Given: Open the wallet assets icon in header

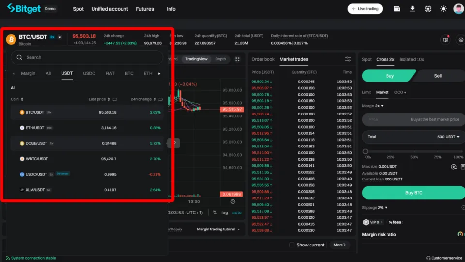Looking at the screenshot, I should (x=397, y=9).
